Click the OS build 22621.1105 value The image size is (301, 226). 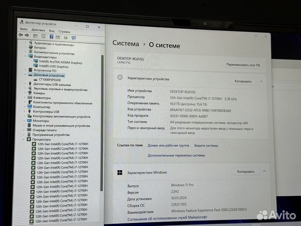(x=179, y=204)
